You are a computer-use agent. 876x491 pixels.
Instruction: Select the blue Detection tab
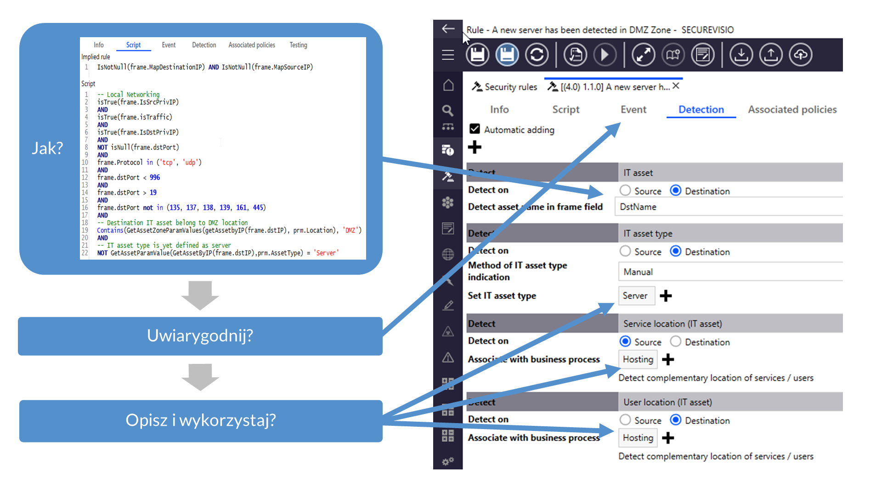(x=701, y=109)
